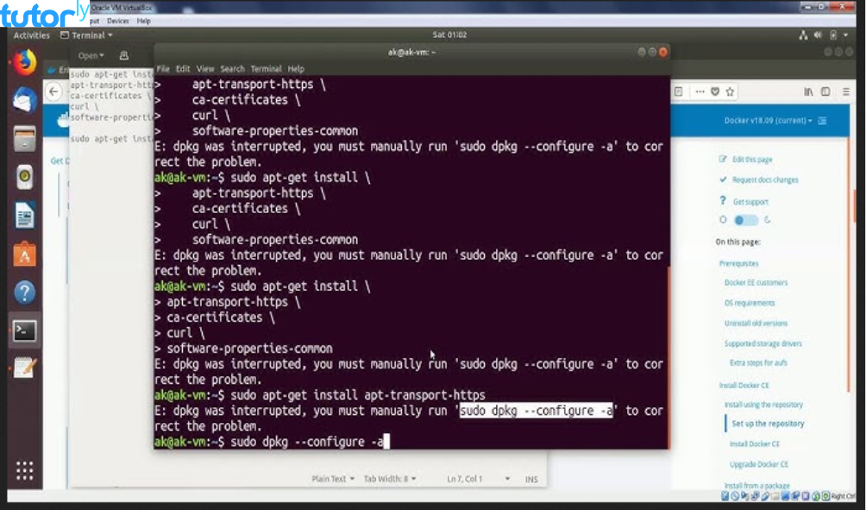
Task: Select the Terminal icon in dock
Action: pos(24,331)
